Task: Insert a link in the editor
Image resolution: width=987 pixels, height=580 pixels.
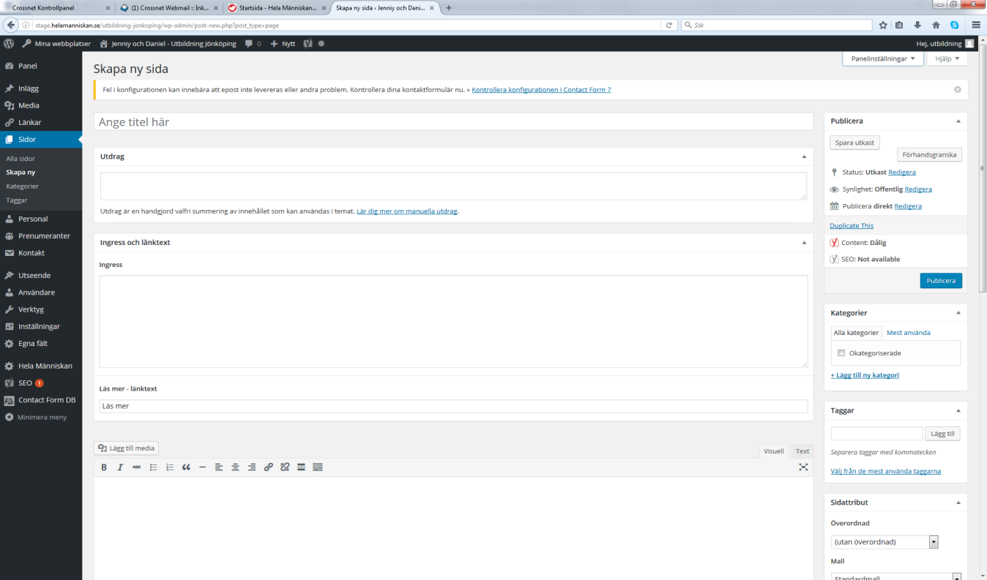Action: (x=269, y=467)
